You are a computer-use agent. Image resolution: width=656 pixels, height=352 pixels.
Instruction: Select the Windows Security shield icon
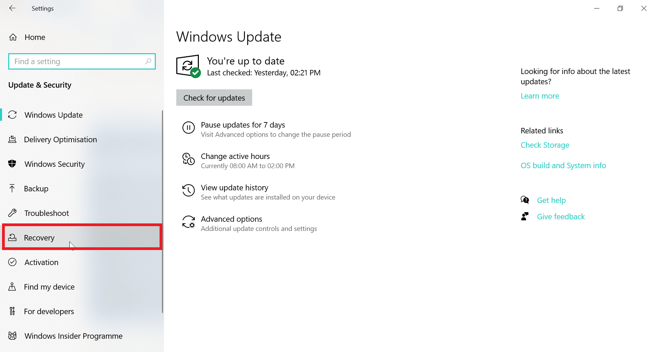(13, 164)
